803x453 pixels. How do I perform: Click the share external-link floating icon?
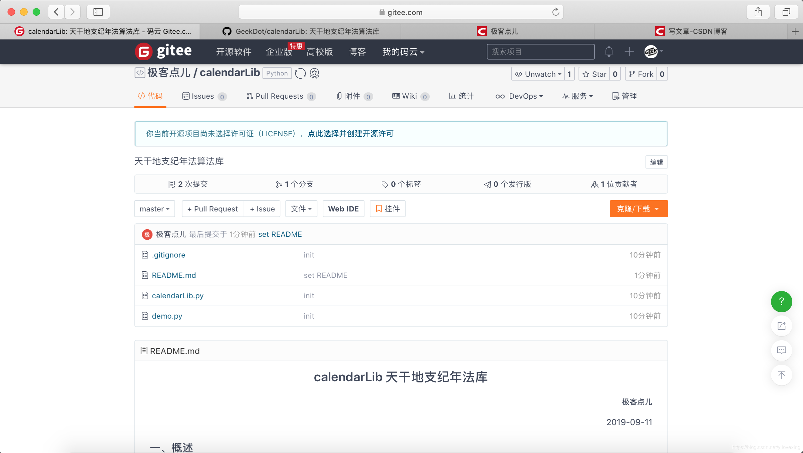point(781,326)
